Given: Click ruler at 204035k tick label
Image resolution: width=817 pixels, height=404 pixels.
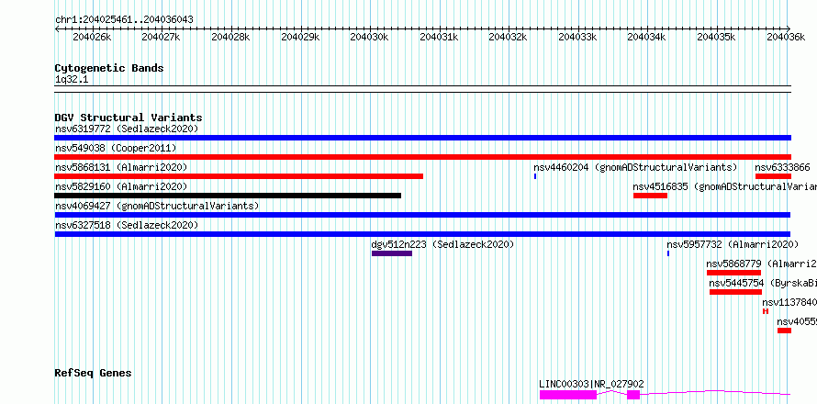Looking at the screenshot, I should [716, 37].
